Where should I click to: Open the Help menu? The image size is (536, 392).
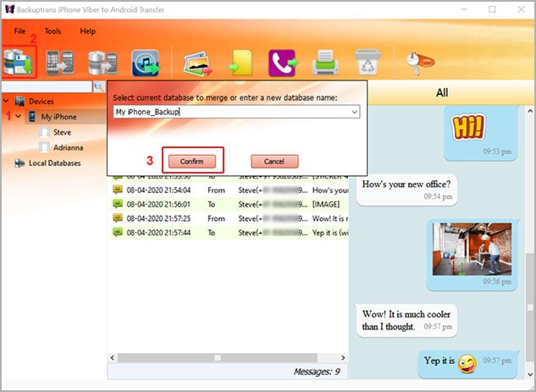(x=88, y=31)
